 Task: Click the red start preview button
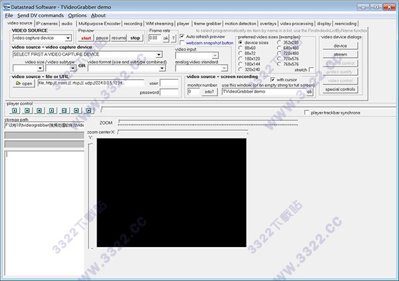tap(86, 38)
